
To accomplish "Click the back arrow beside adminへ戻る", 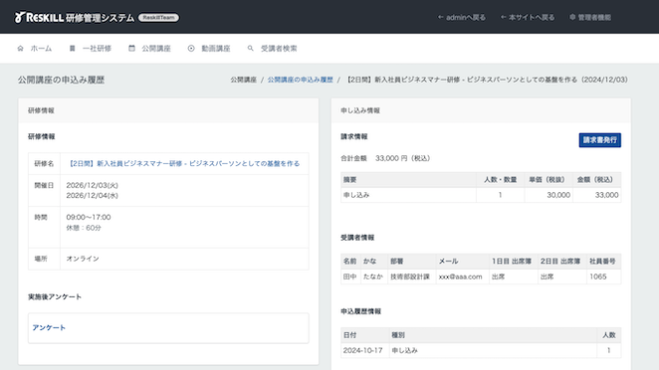I will 440,17.
